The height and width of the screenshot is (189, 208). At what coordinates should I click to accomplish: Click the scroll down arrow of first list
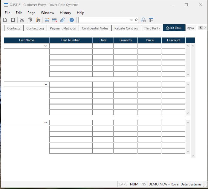[x=188, y=75]
